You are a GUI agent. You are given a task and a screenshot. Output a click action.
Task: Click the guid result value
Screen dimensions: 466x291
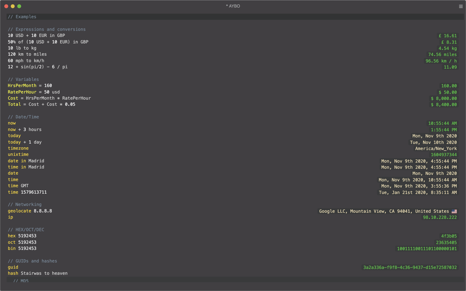pyautogui.click(x=410, y=267)
